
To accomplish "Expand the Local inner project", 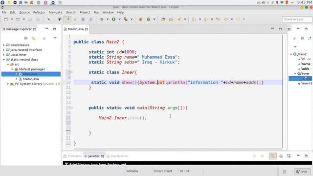I will tap(4, 54).
